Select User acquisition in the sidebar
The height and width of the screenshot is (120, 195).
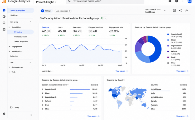pyautogui.click(x=20, y=37)
